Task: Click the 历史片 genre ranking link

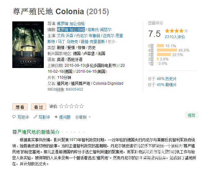Action: point(171,78)
